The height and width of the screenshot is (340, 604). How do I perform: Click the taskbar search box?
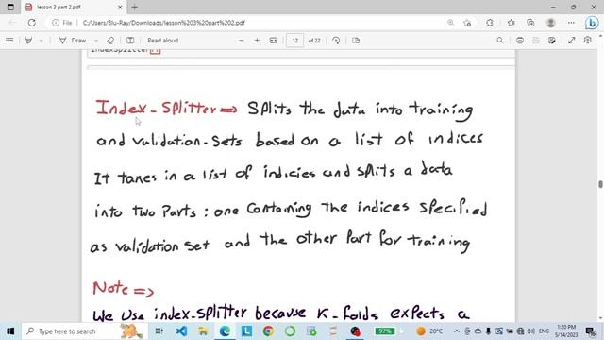[x=85, y=331]
